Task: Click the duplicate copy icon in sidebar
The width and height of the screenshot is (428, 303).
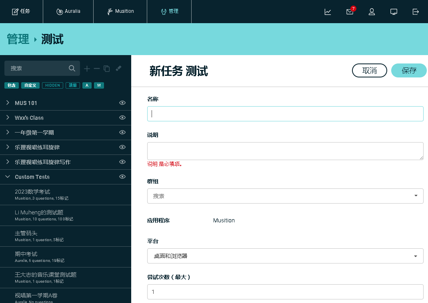Action: click(x=107, y=69)
